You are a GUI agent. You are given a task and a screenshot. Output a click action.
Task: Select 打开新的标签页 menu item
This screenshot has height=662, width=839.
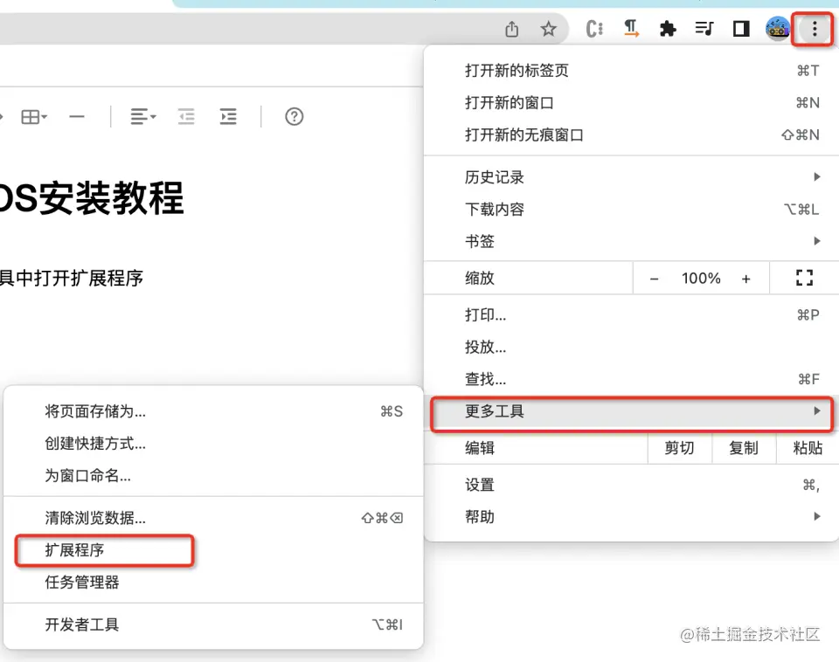tap(631, 71)
